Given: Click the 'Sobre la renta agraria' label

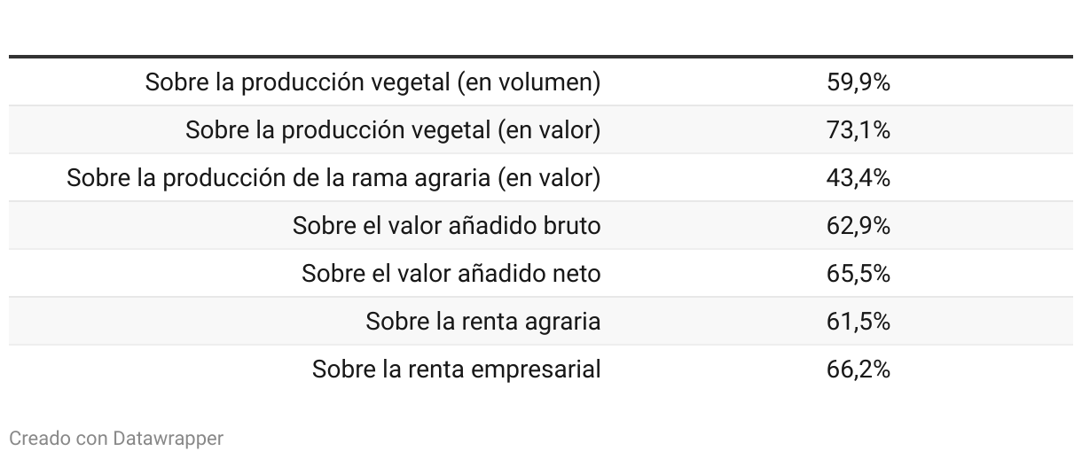Looking at the screenshot, I should coord(483,322).
